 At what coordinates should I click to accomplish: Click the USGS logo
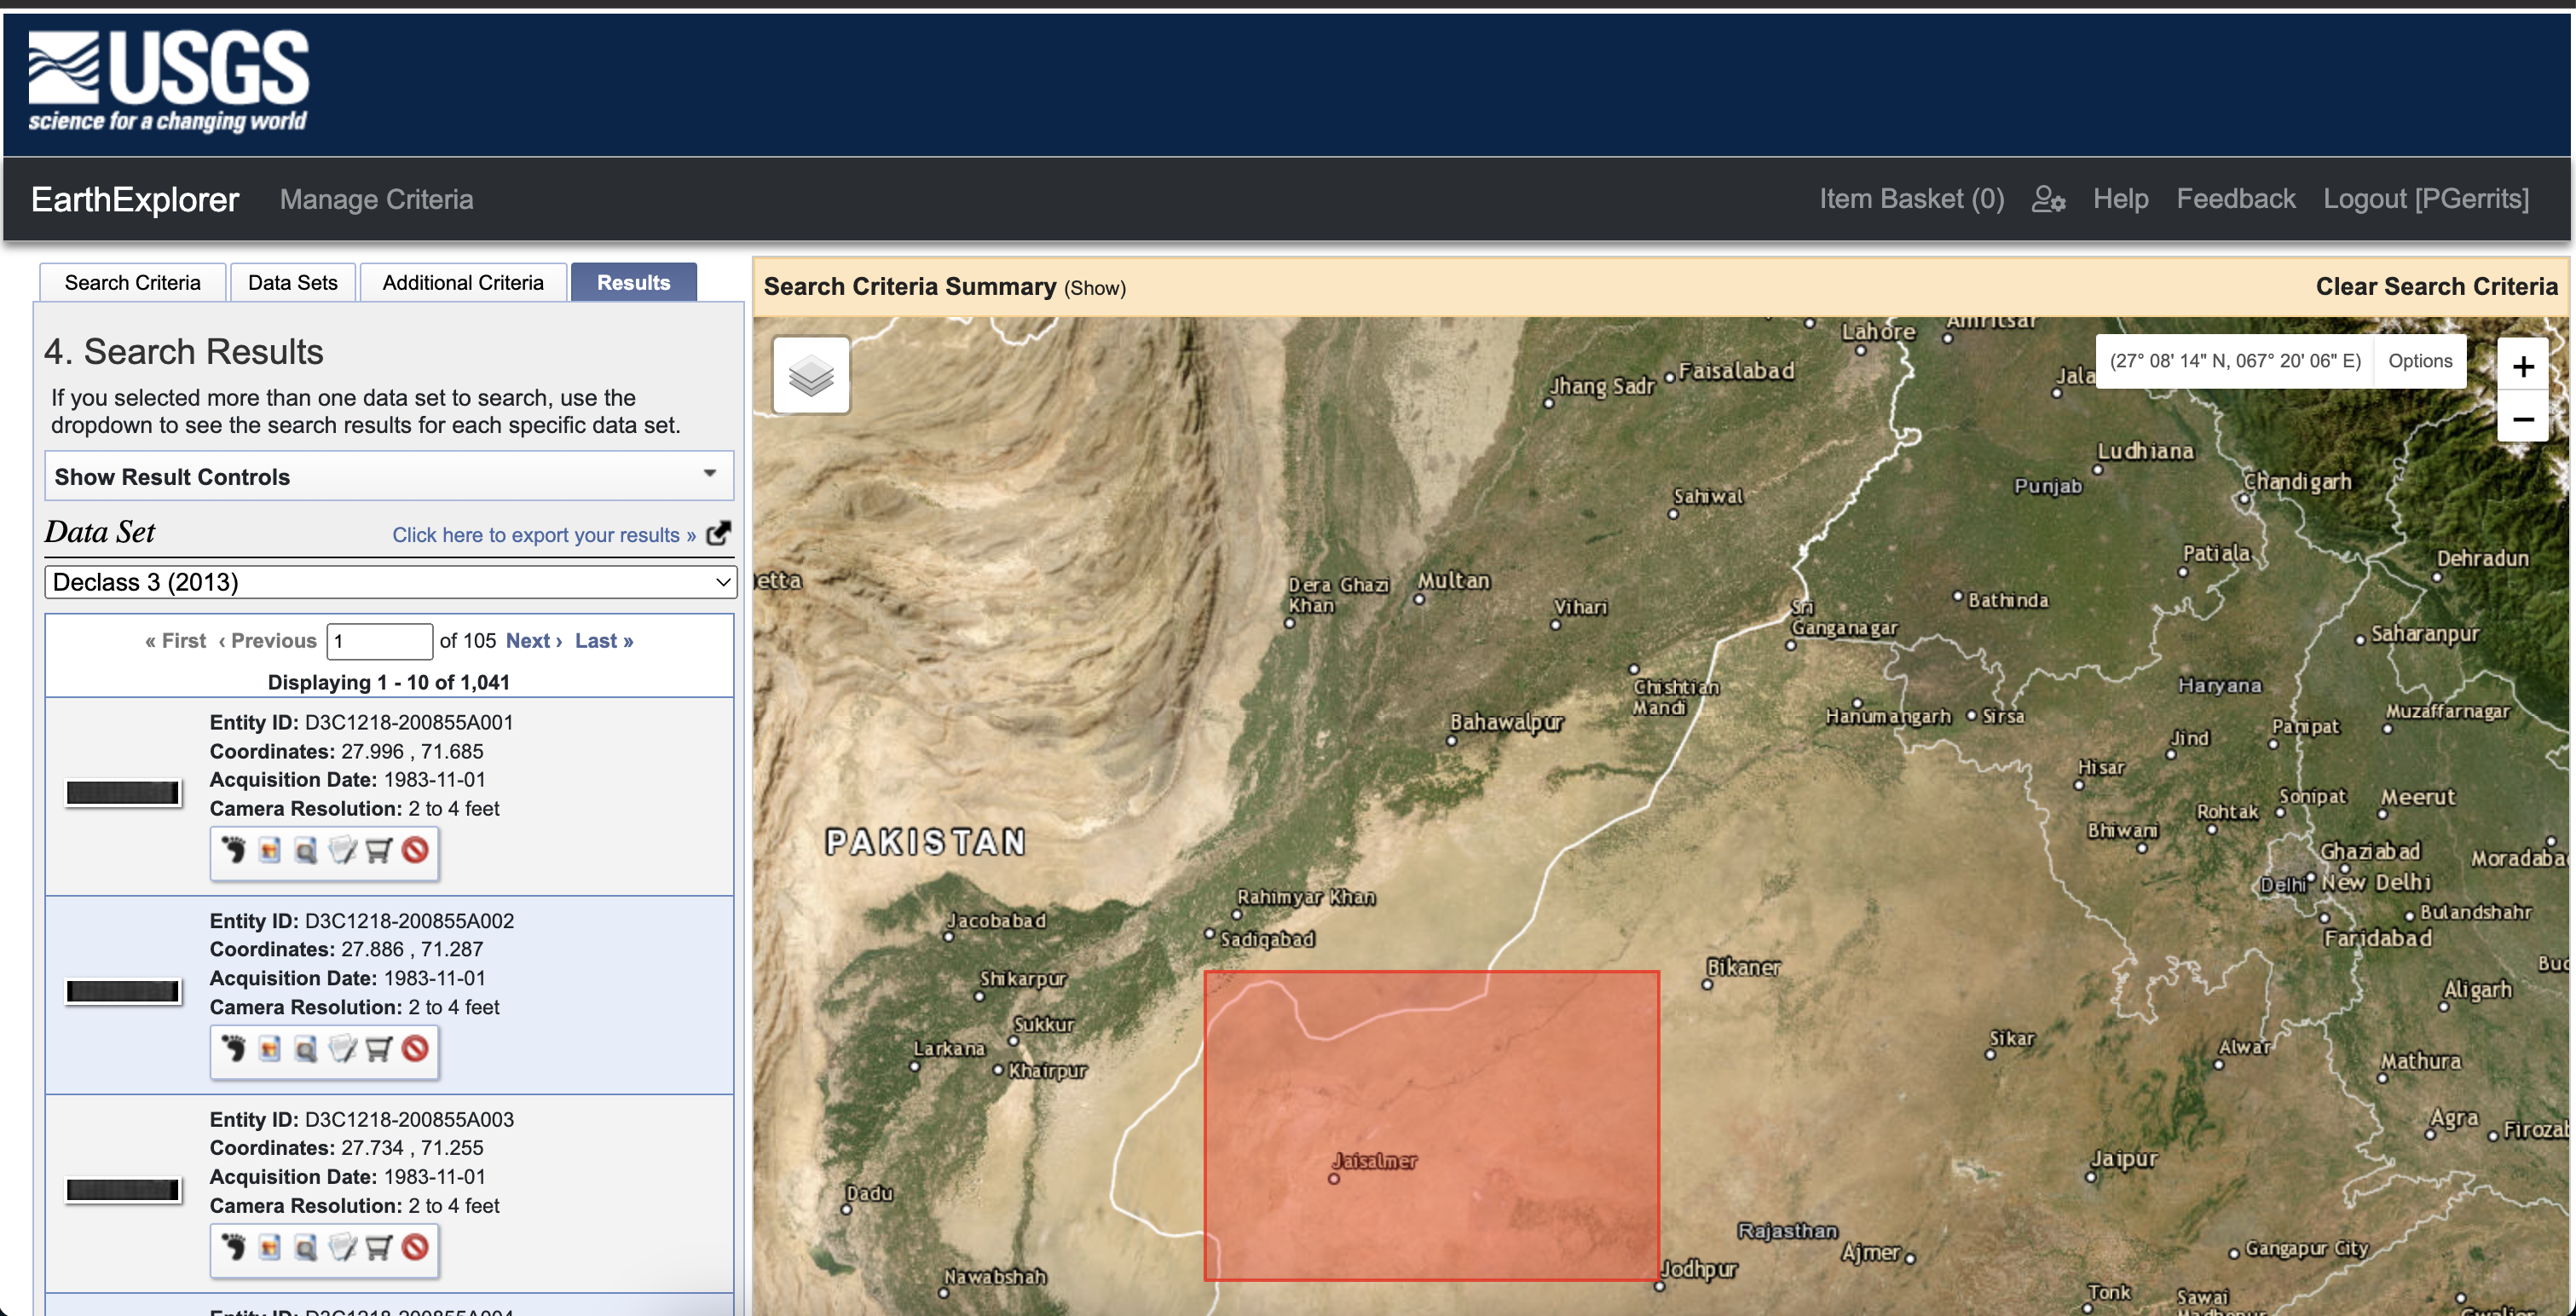click(x=168, y=80)
